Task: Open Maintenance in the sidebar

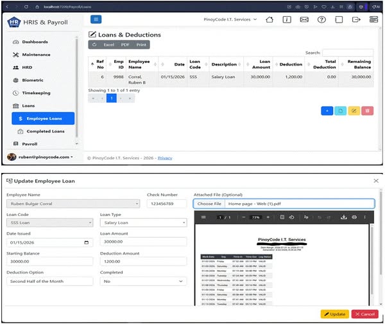Action: 36,55
